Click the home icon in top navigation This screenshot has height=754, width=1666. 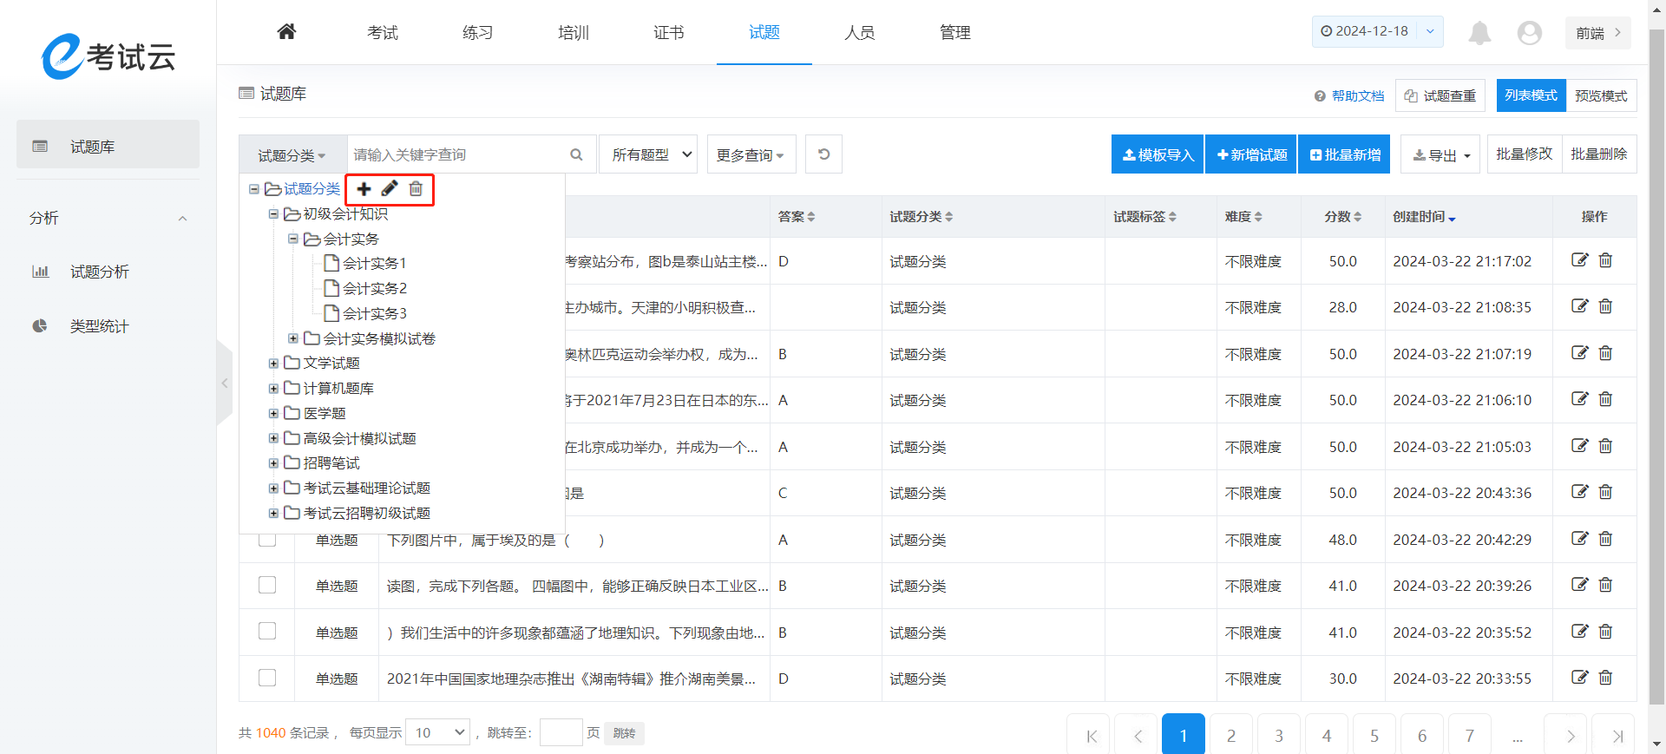[x=286, y=32]
